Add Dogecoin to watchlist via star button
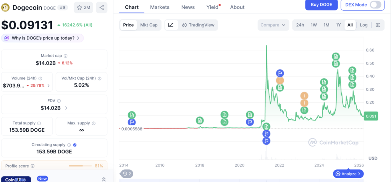Screen dimensions: 391x182 pos(83,7)
